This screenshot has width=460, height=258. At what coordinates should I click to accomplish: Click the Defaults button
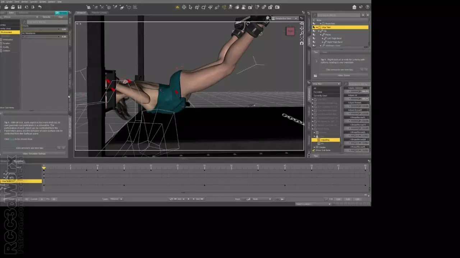(x=46, y=17)
